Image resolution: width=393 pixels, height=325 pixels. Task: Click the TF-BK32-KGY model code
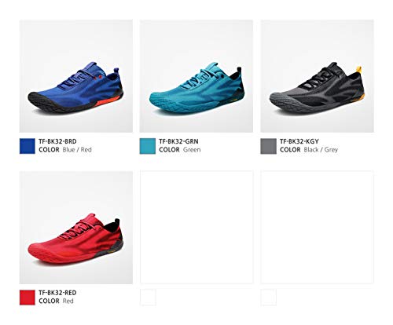pos(299,141)
